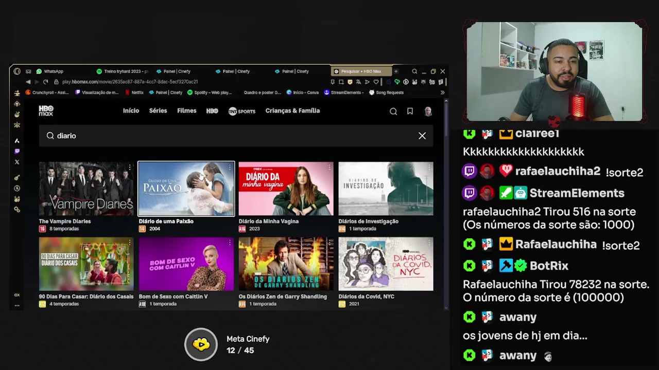The height and width of the screenshot is (370, 659).
Task: Open the HBO Max search icon in header
Action: point(393,112)
